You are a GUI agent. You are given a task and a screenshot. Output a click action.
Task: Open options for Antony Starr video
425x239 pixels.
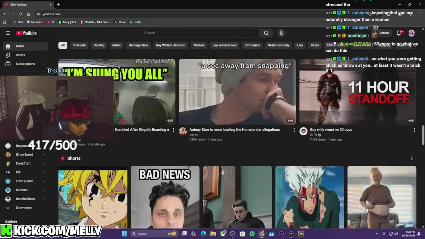click(x=294, y=130)
